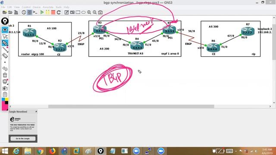276x155 pixels.
Task: Suspend all devices with yellow pause
Action: pos(47,12)
